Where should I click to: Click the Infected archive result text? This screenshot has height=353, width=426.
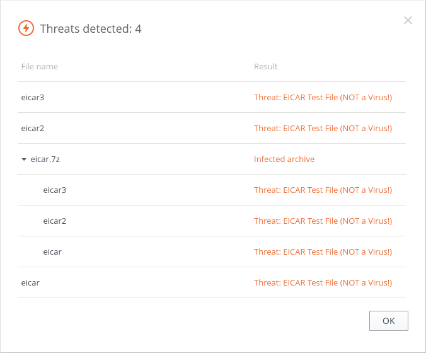(284, 159)
